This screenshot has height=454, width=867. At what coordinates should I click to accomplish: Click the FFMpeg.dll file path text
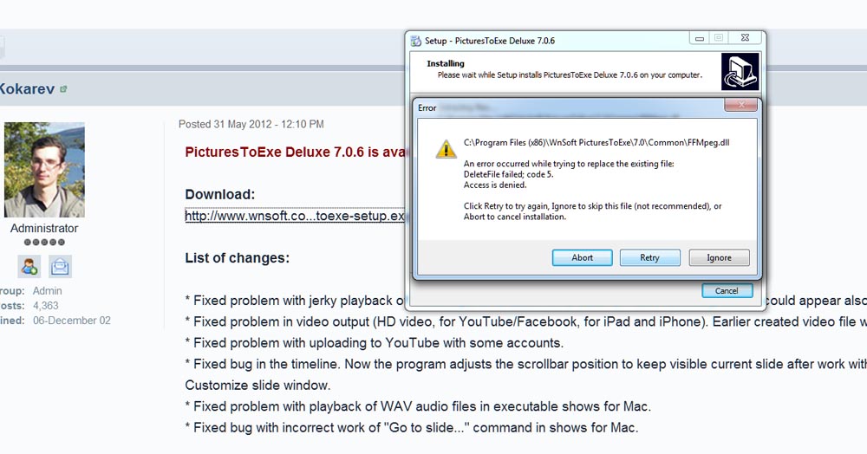[596, 142]
